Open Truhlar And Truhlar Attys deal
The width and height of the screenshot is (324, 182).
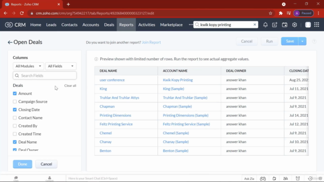pos(119,98)
